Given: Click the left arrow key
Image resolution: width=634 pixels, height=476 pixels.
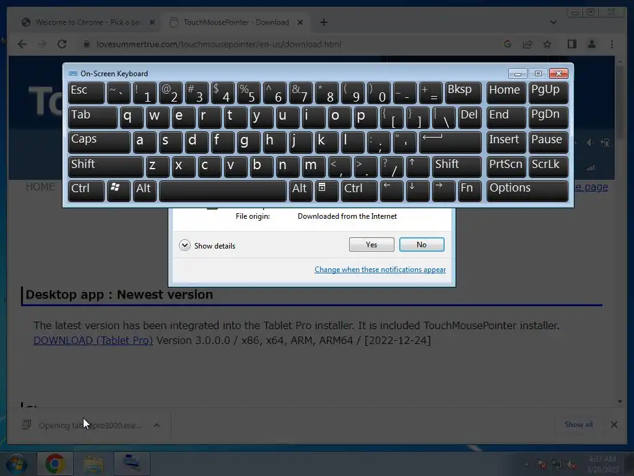Looking at the screenshot, I should click(x=392, y=191).
